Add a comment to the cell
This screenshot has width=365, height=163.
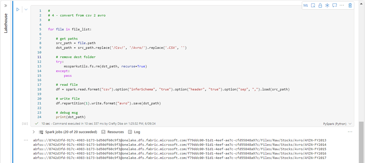pos(334,5)
